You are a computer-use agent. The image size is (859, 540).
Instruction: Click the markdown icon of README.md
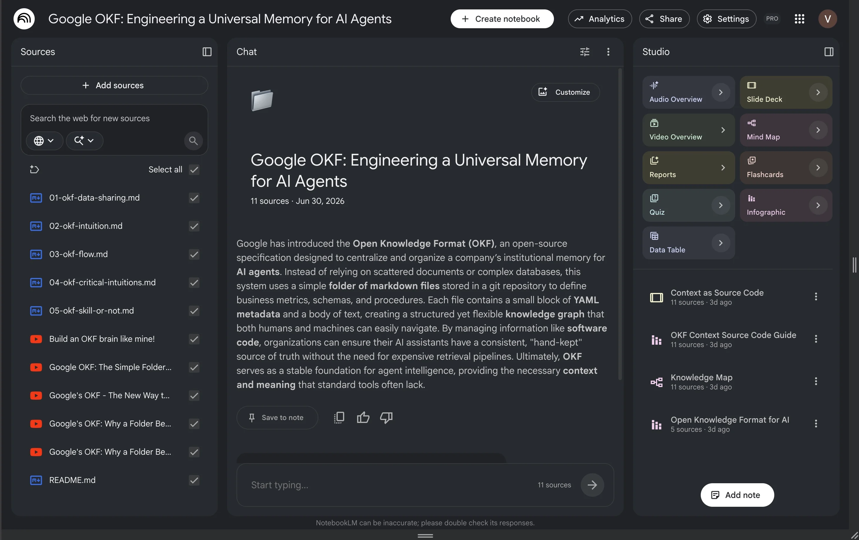36,480
